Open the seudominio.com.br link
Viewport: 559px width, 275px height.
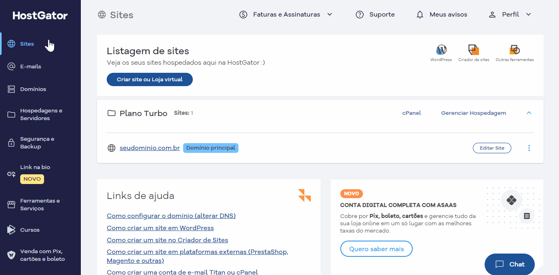(150, 148)
